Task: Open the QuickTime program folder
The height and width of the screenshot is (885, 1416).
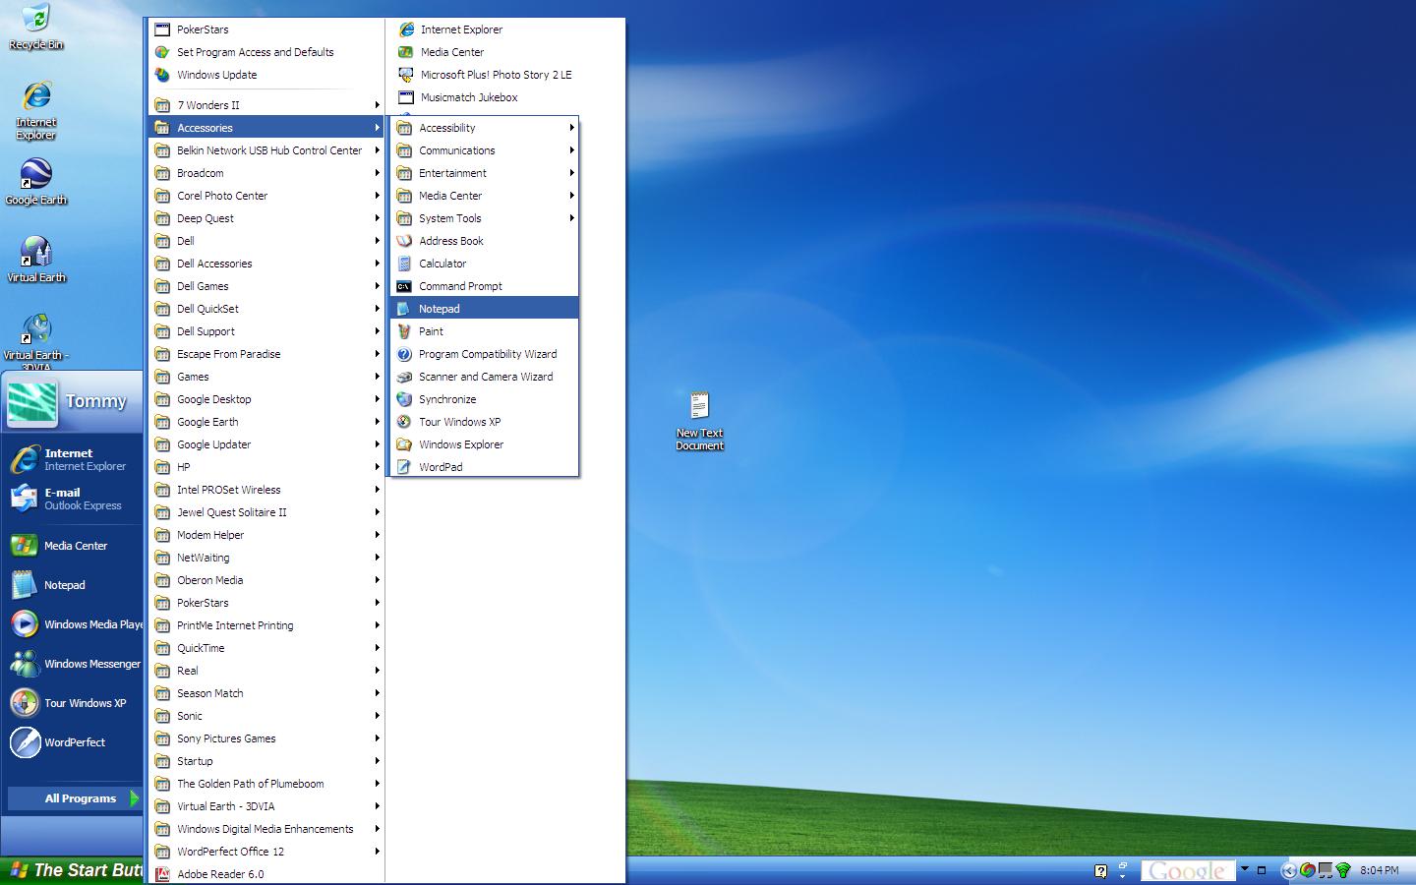Action: (x=266, y=648)
